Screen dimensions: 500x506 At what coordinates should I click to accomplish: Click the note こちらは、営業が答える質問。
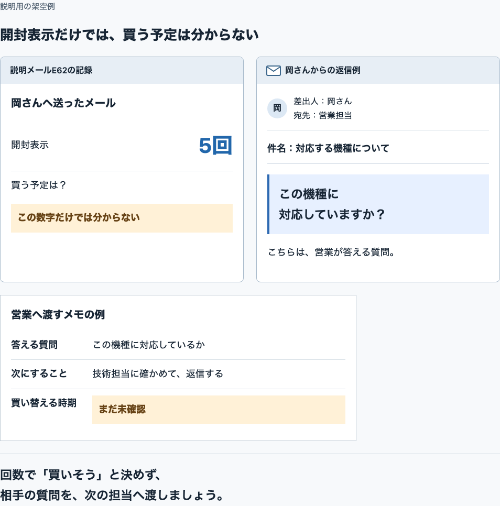pyautogui.click(x=332, y=252)
